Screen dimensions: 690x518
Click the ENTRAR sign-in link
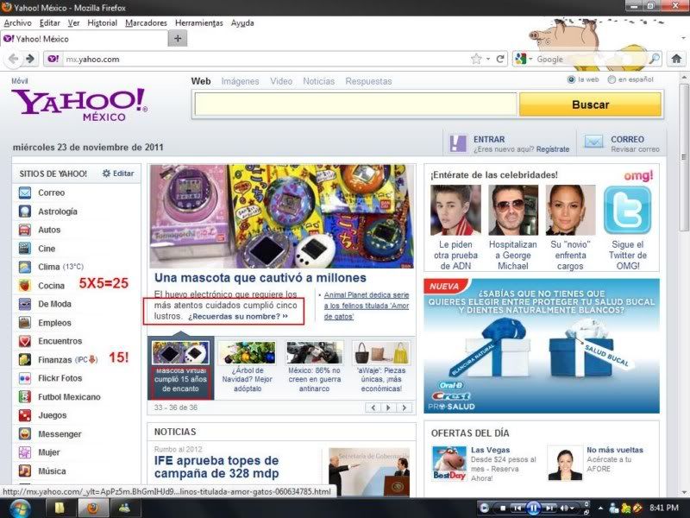pos(489,139)
